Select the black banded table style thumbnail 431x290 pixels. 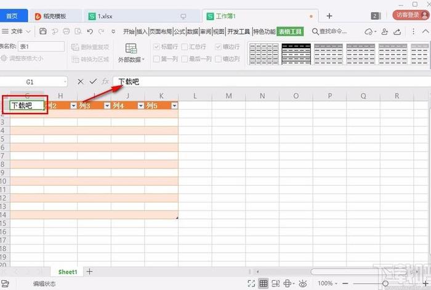tap(296, 54)
